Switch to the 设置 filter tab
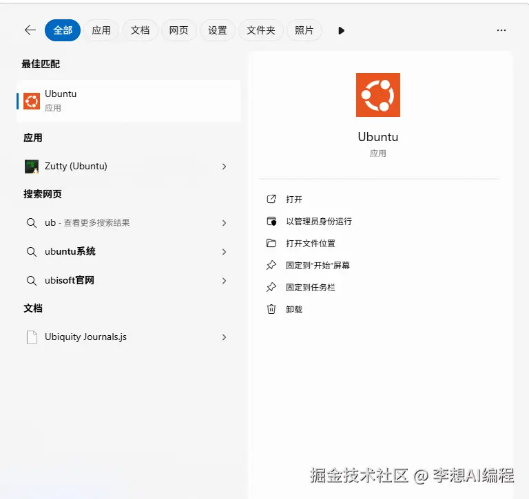The height and width of the screenshot is (499, 529). pyautogui.click(x=217, y=30)
